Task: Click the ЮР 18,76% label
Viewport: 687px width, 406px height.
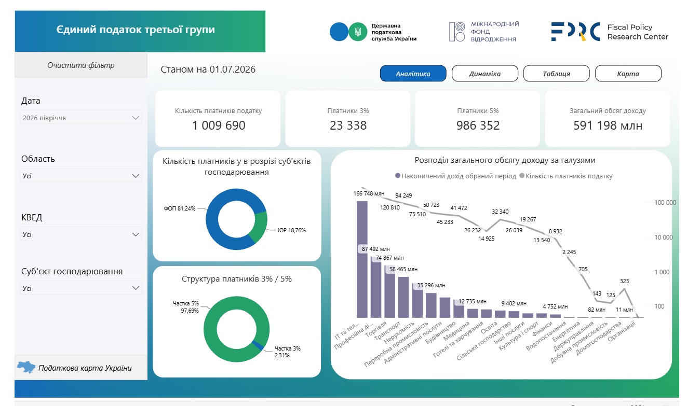Action: pos(291,230)
